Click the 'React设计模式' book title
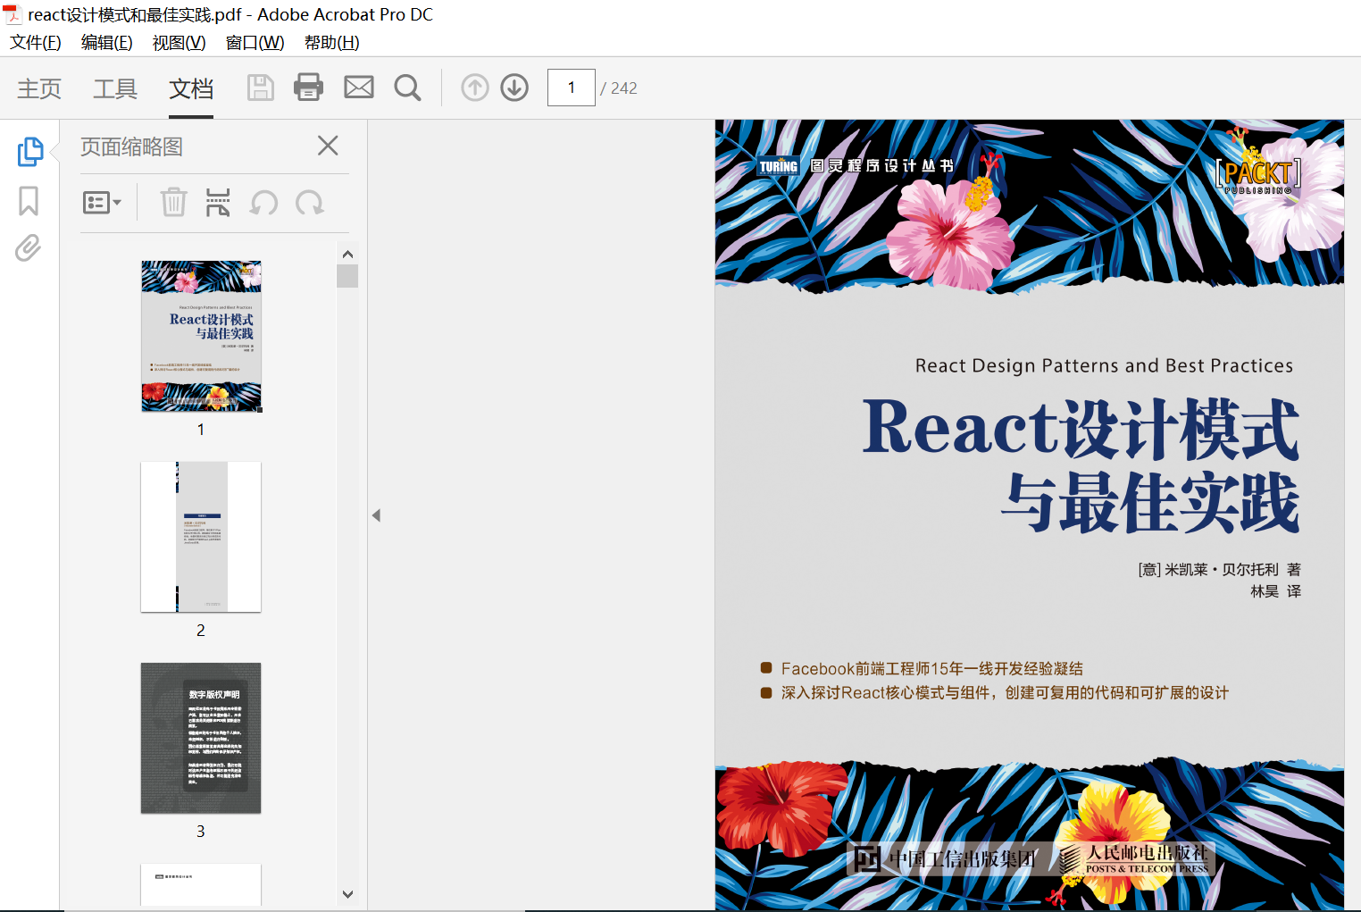 [1081, 429]
